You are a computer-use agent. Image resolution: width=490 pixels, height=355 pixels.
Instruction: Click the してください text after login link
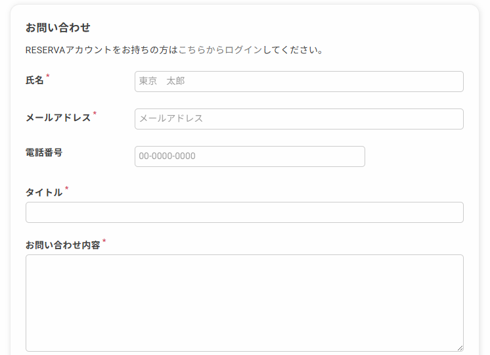coord(292,50)
